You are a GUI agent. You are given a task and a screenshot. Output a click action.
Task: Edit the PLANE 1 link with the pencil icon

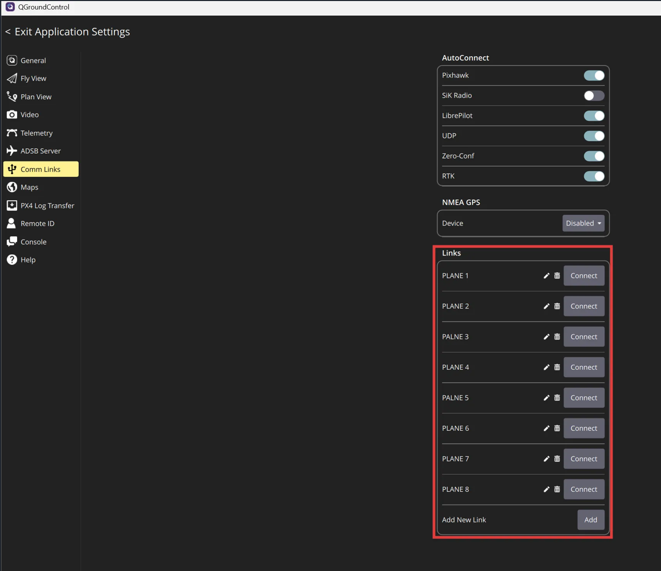(x=547, y=275)
